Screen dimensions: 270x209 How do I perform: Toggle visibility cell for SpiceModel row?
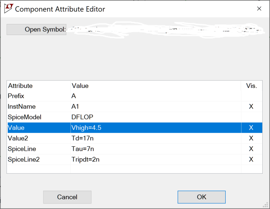pyautogui.click(x=251, y=117)
